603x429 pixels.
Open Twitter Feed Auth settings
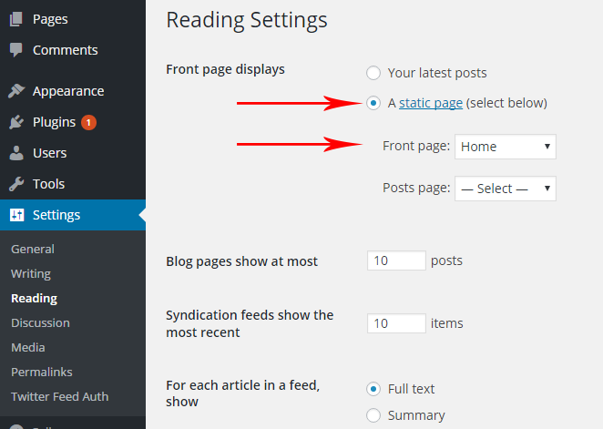(x=59, y=396)
